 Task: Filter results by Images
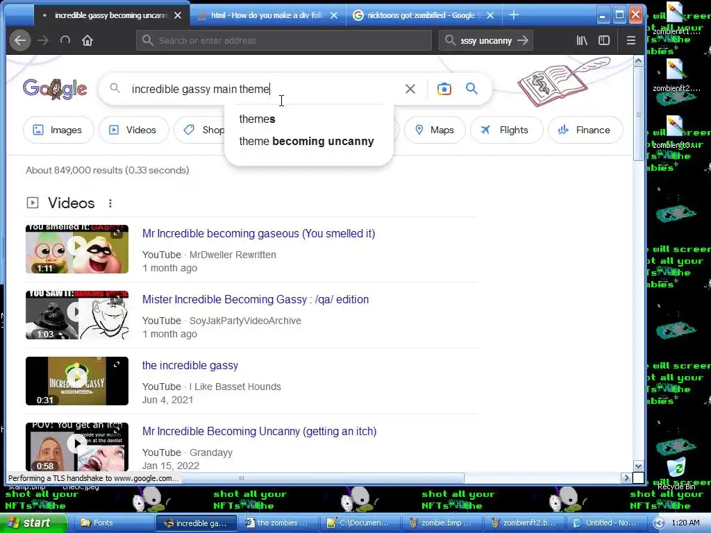[58, 130]
